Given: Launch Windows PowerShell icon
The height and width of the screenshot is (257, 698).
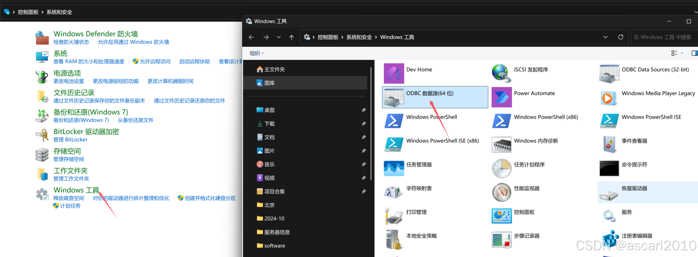Looking at the screenshot, I should tap(394, 121).
